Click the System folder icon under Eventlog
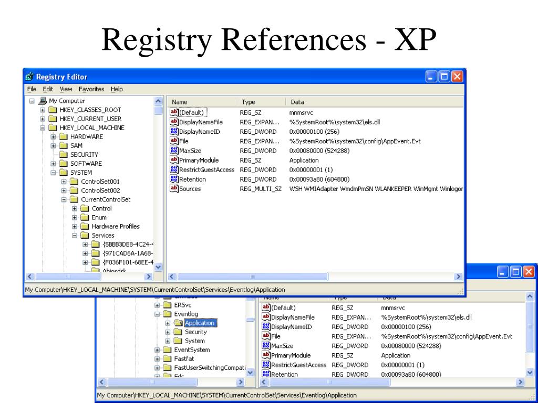 (x=178, y=341)
